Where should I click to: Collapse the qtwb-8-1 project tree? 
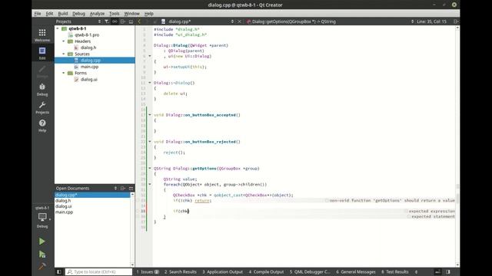click(x=58, y=28)
